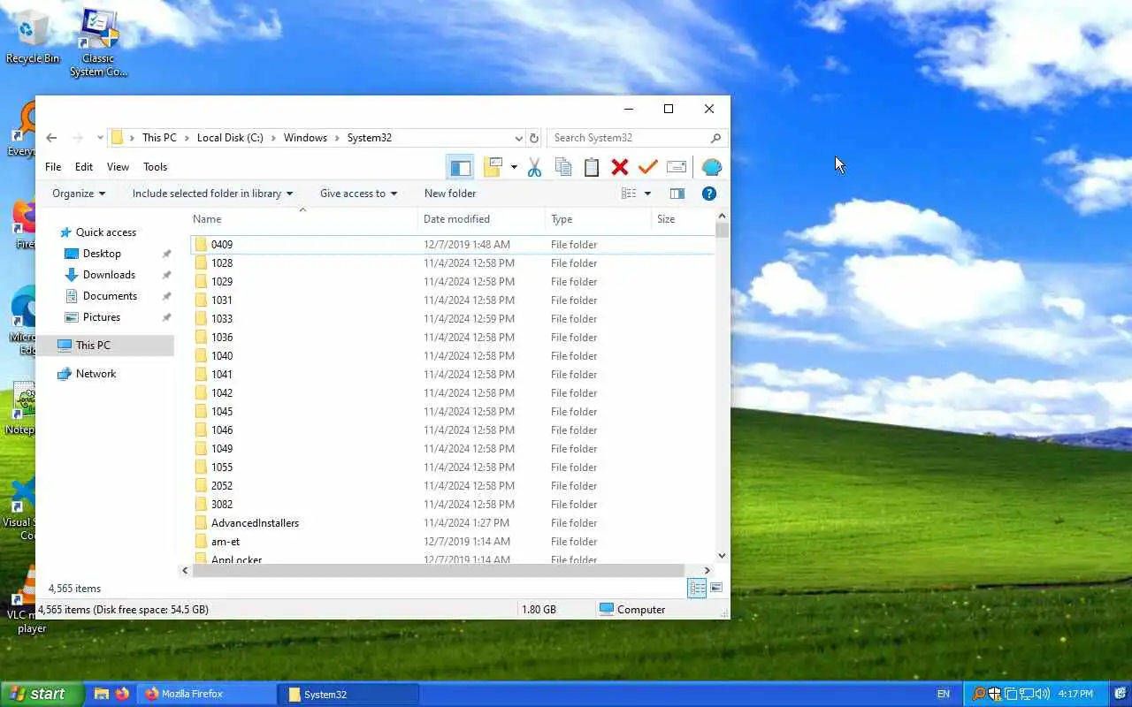Open Include selected folder in library dropdown
Image resolution: width=1132 pixels, height=707 pixels.
click(212, 194)
